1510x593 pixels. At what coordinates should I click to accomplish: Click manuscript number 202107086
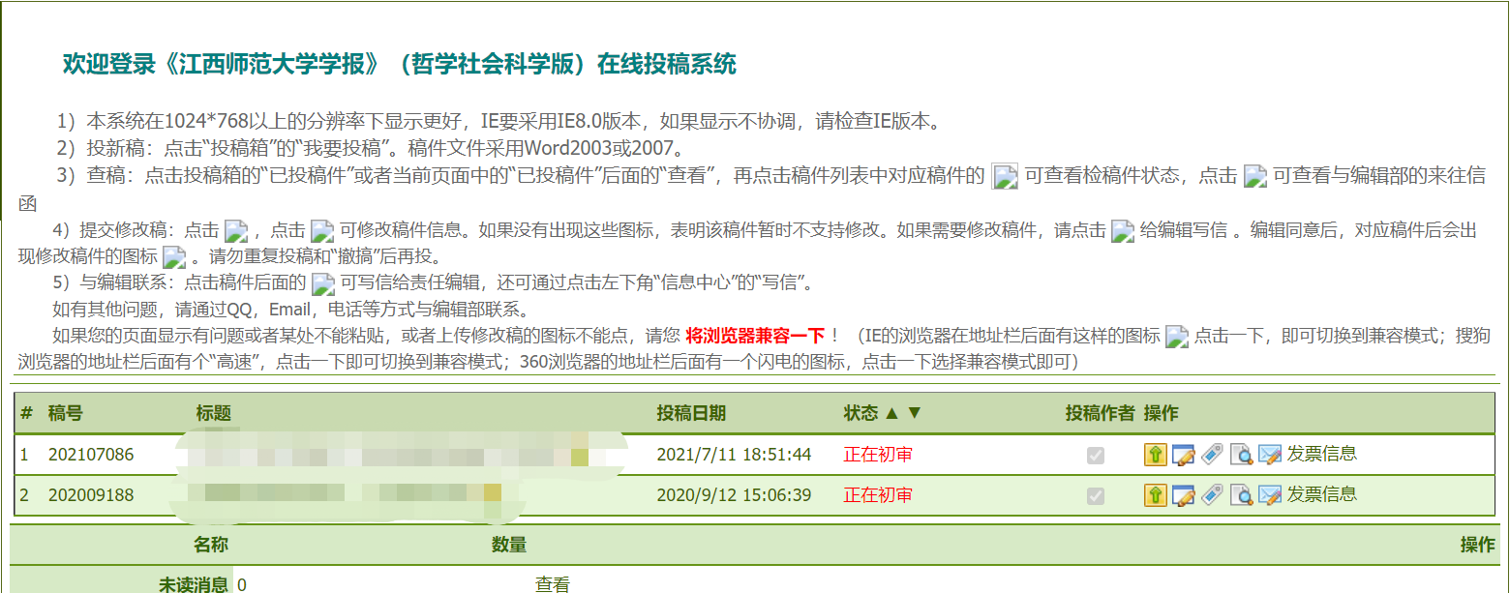click(x=91, y=455)
